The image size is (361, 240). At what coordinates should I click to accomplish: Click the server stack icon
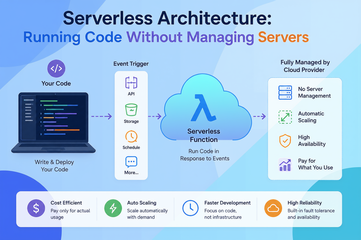pos(285,93)
